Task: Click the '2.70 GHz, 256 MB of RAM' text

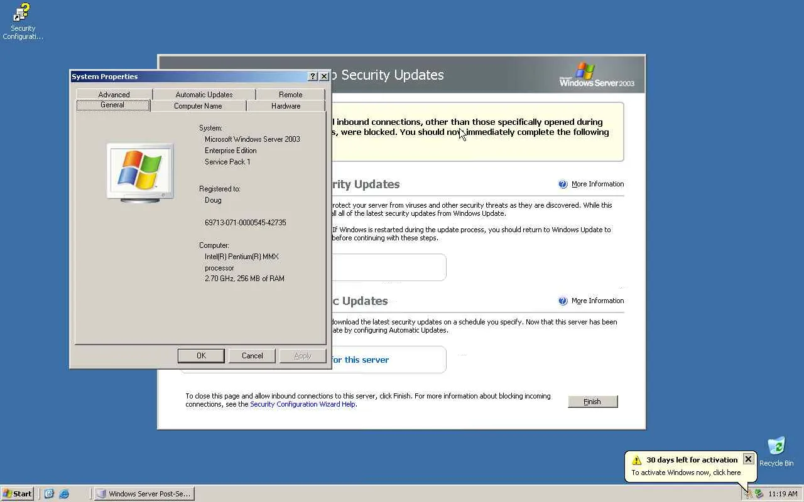Action: pos(244,279)
